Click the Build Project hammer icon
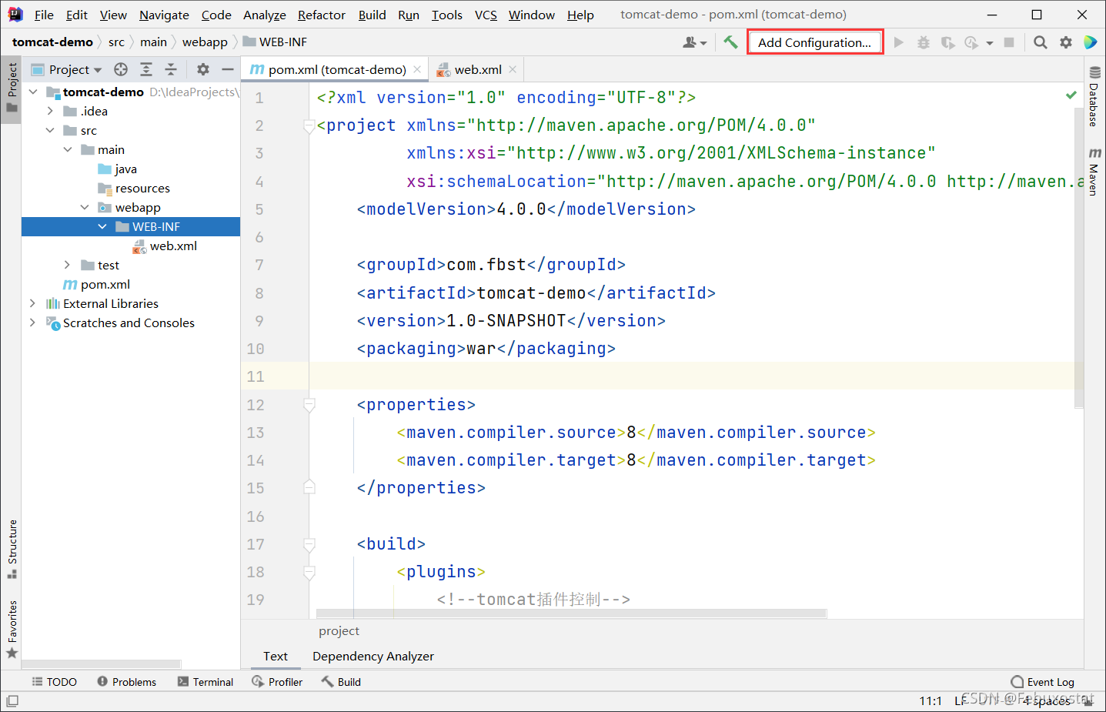Screen dimensions: 1106x712 click(730, 42)
